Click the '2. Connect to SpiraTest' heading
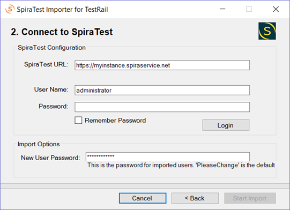Image resolution: width=290 pixels, height=210 pixels. (x=62, y=32)
